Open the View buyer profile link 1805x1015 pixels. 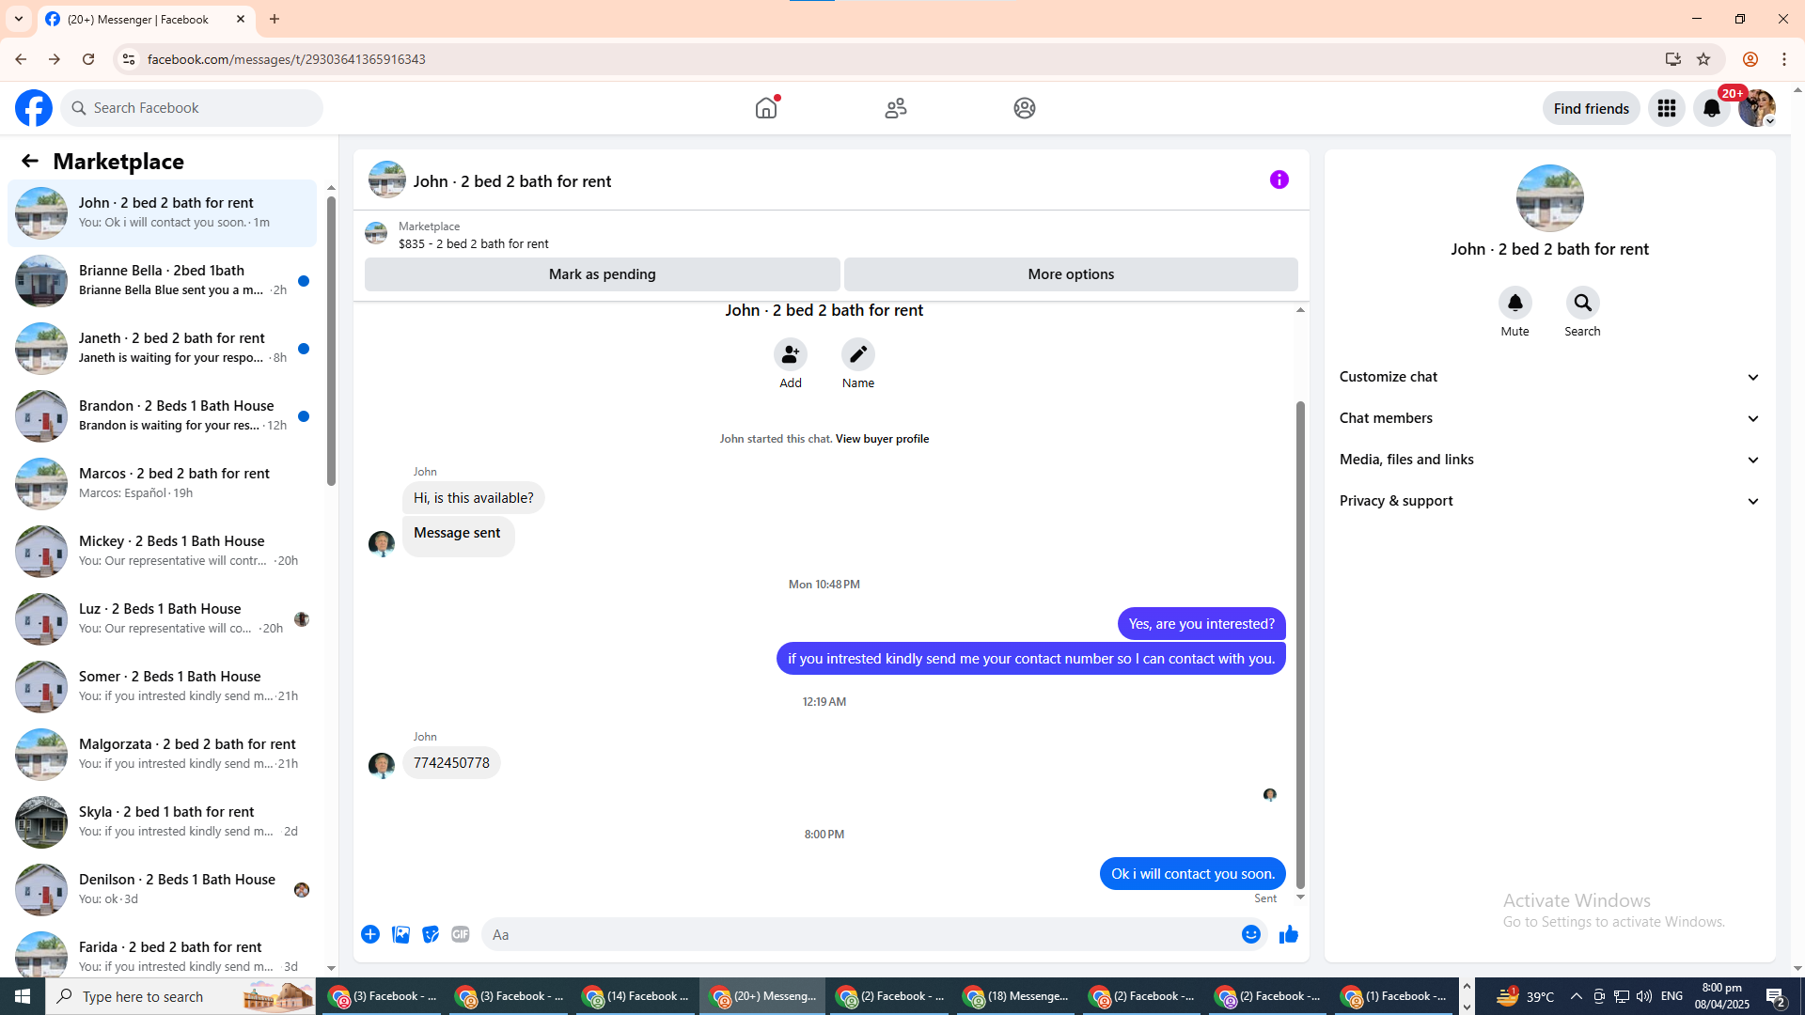pos(882,439)
